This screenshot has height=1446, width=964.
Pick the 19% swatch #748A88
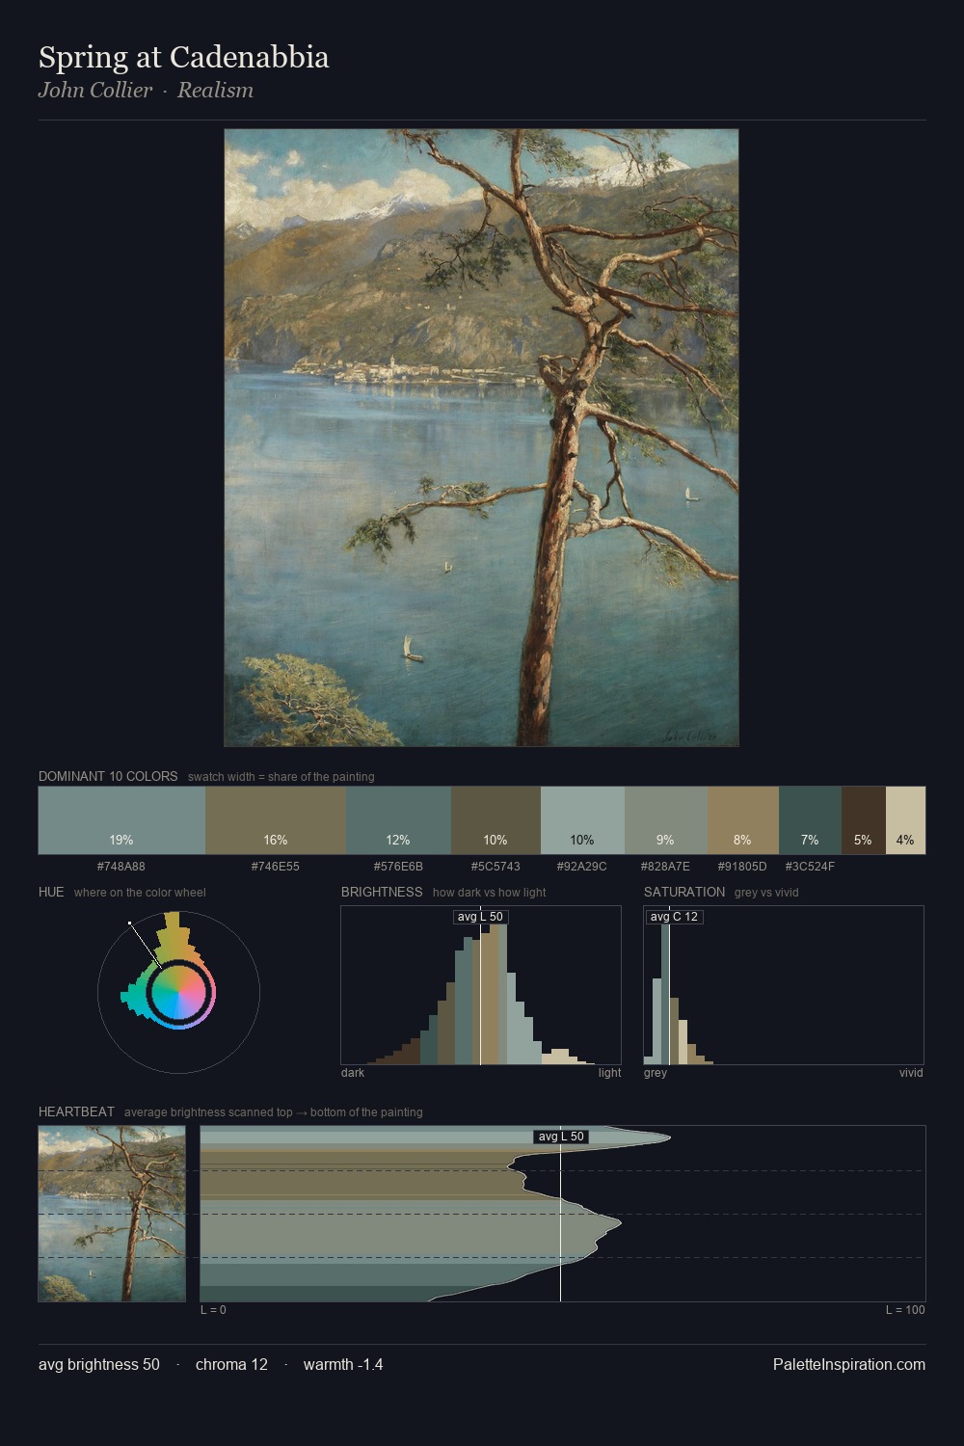[121, 820]
